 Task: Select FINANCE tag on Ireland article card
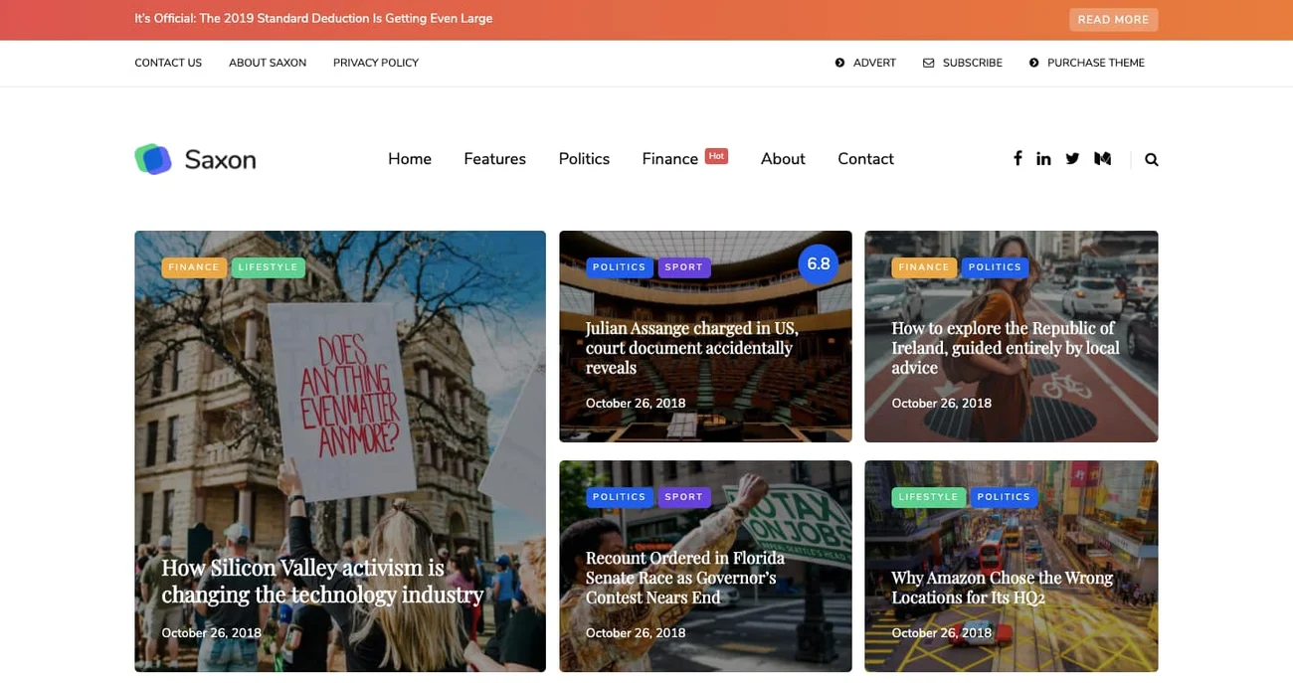(x=924, y=267)
